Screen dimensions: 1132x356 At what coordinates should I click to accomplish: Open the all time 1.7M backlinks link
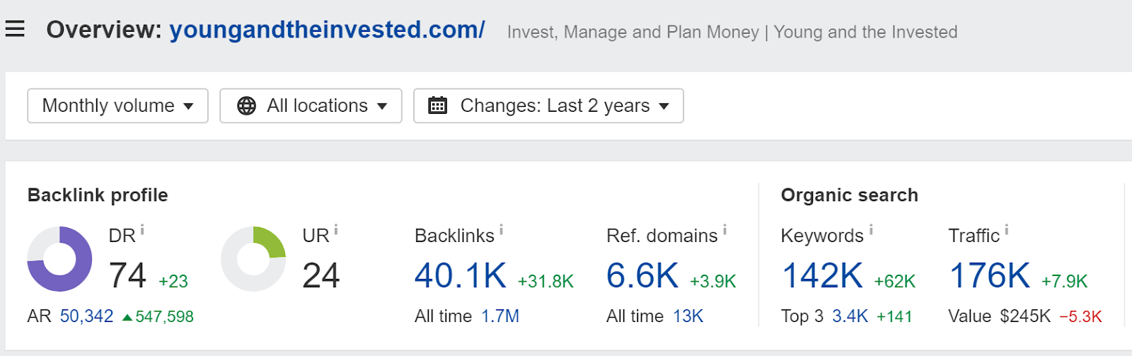[500, 316]
